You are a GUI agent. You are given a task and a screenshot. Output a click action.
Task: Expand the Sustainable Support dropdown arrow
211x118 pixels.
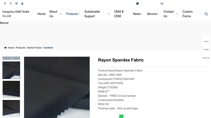[x=109, y=14]
